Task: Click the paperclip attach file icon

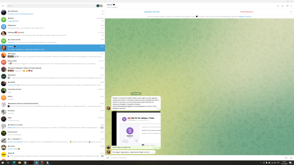Action: (108, 158)
